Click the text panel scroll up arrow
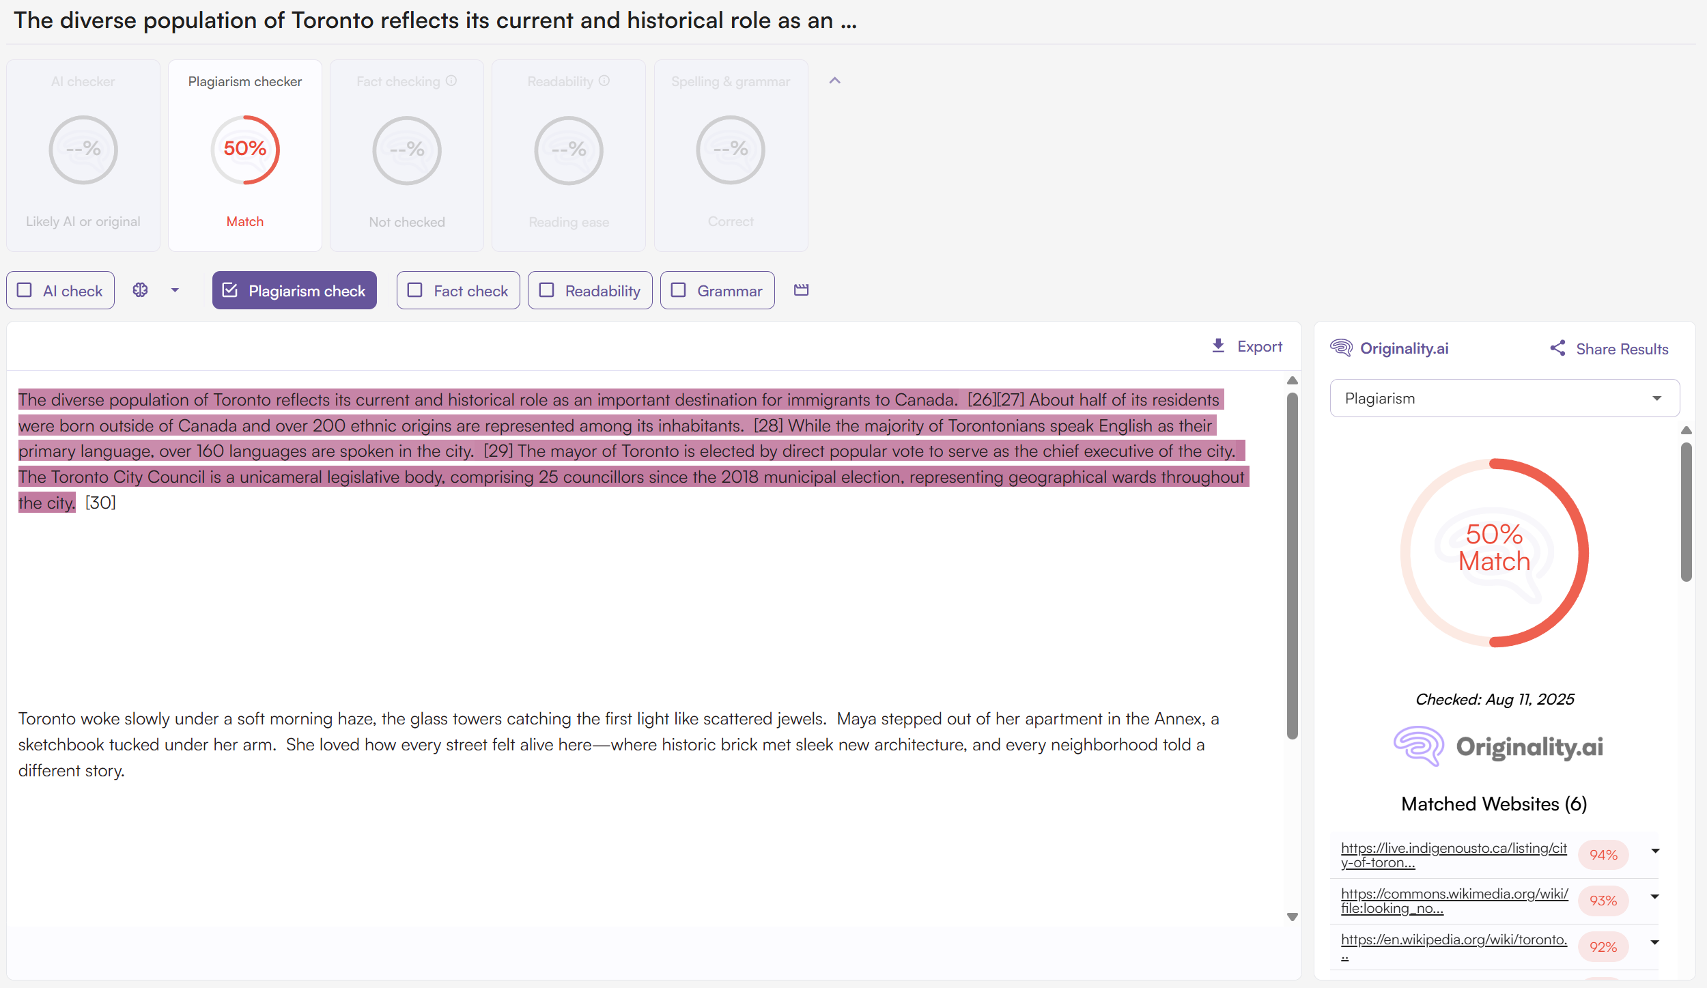Screen dimensions: 1707x988 click(x=1292, y=380)
